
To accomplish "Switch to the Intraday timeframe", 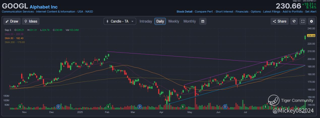I will click(x=146, y=21).
